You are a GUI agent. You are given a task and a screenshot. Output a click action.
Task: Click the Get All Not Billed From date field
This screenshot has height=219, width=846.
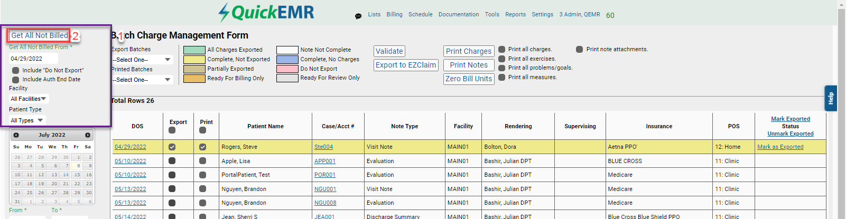click(33, 59)
